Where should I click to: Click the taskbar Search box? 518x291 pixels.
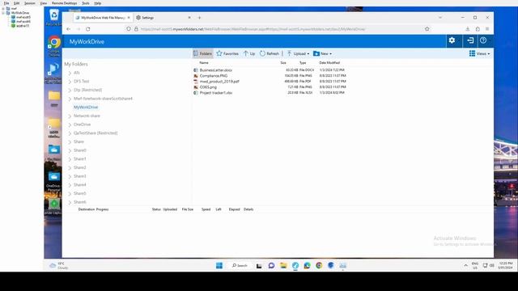[240, 266]
